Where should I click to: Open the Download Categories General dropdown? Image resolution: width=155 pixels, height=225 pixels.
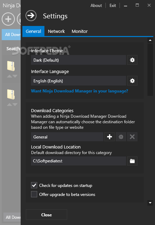coord(67,137)
